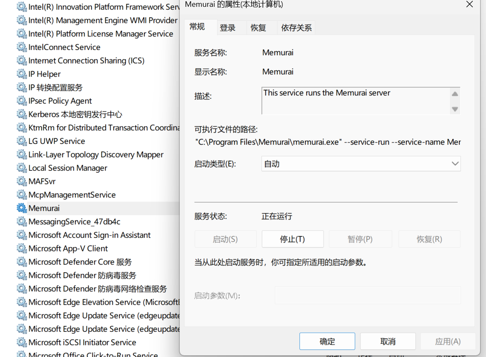Click the 确定 button
486x357 pixels.
(x=327, y=341)
